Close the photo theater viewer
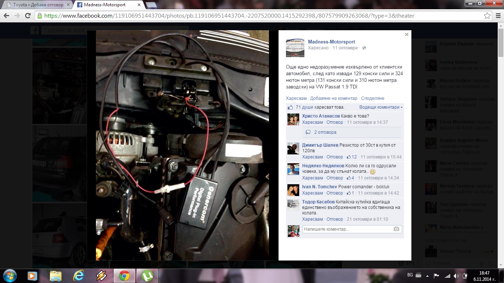This screenshot has height=283, width=504. [x=407, y=35]
